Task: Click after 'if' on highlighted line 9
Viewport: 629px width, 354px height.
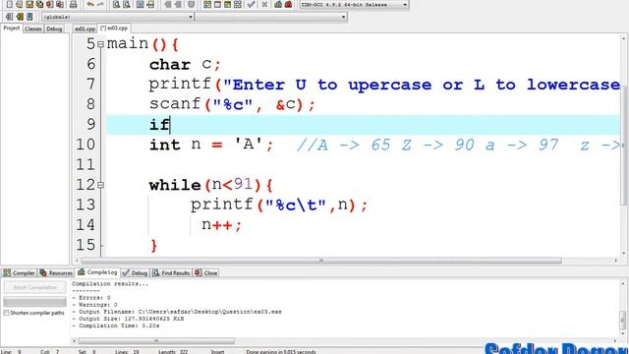Action: [x=171, y=125]
